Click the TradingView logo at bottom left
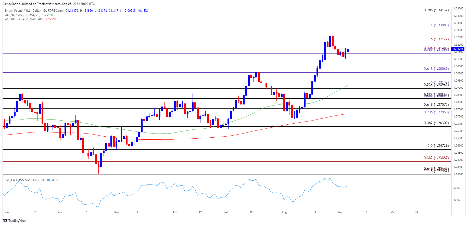Viewport: 468px width, 225px height. [15, 220]
